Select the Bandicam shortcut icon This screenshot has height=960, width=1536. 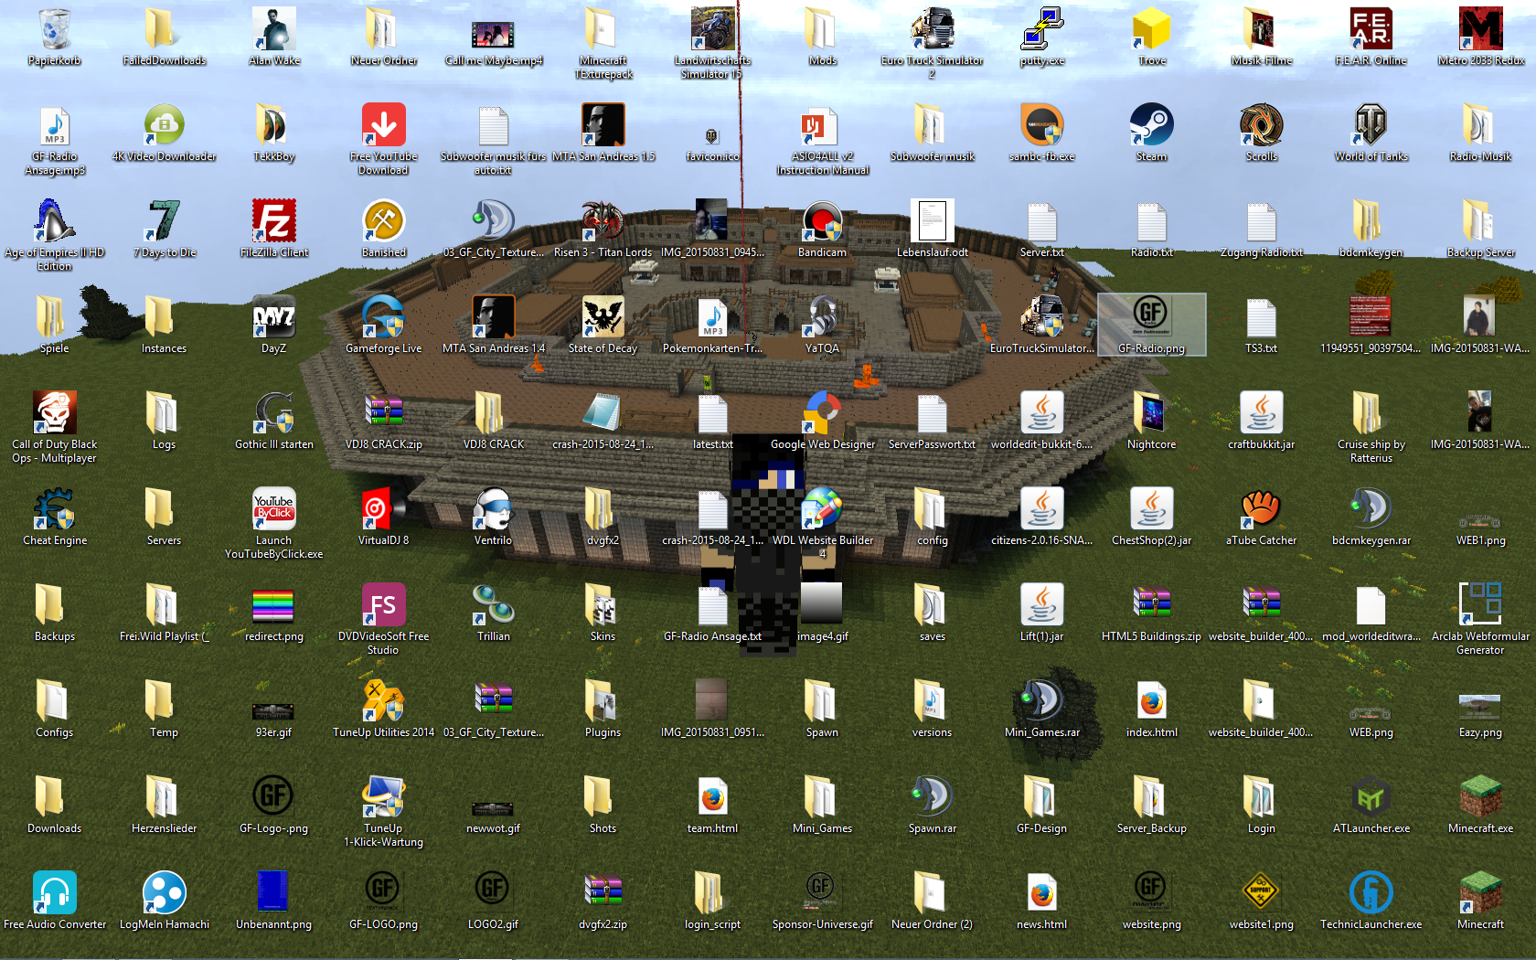coord(822,222)
